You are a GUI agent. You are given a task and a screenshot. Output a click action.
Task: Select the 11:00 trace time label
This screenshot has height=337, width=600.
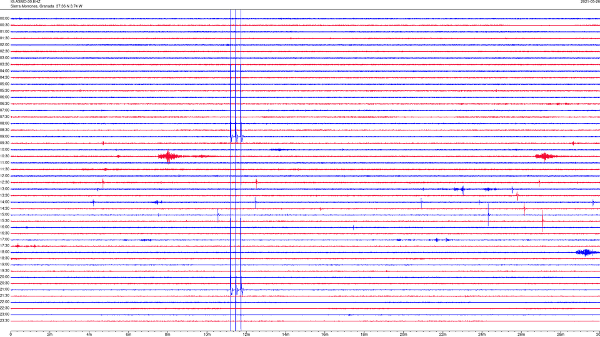pos(4,163)
